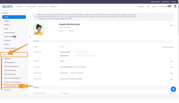This screenshot has height=103, width=179.
Task: Click Schedule in the header
Action: point(141,7)
